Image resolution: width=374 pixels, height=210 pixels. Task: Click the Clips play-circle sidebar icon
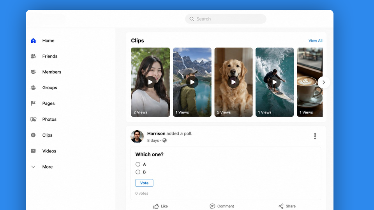click(x=33, y=135)
